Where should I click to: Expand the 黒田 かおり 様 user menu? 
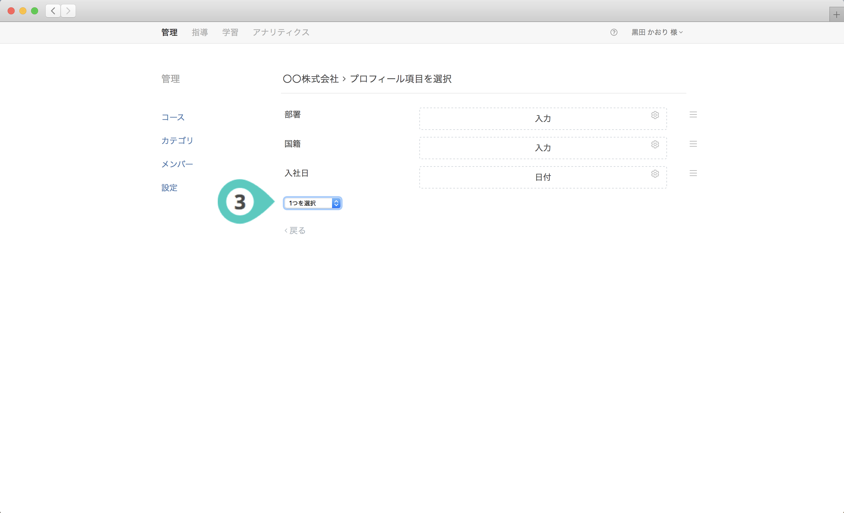pos(657,32)
